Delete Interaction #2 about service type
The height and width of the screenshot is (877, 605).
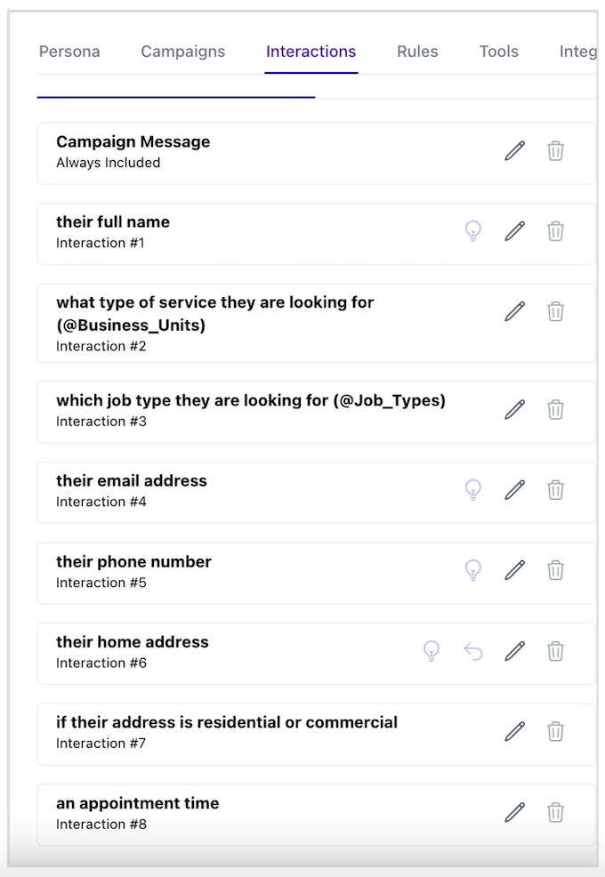coord(555,311)
